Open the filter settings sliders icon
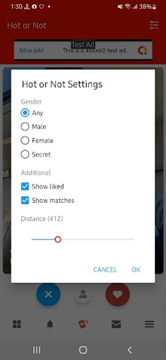 click(x=154, y=25)
